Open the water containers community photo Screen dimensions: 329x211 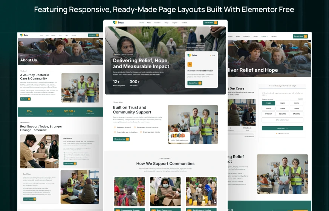click(201, 191)
